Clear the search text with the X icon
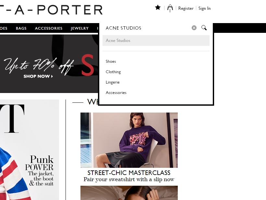 (x=194, y=28)
